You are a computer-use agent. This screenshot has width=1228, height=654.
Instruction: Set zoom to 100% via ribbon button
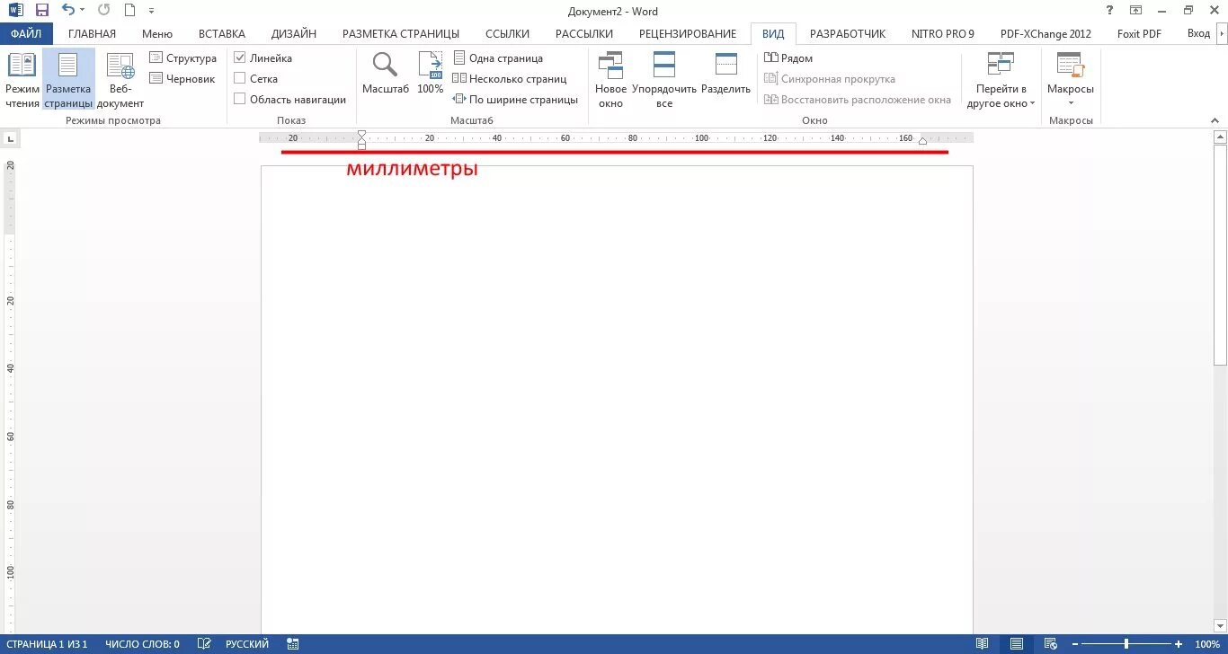point(431,74)
